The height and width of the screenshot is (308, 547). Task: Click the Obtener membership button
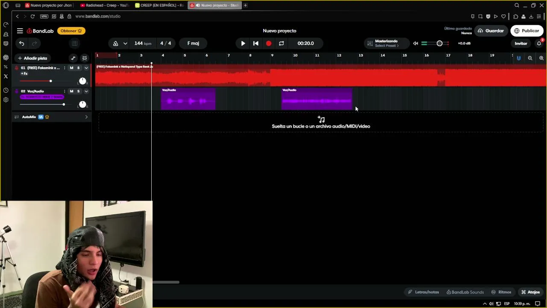click(71, 31)
